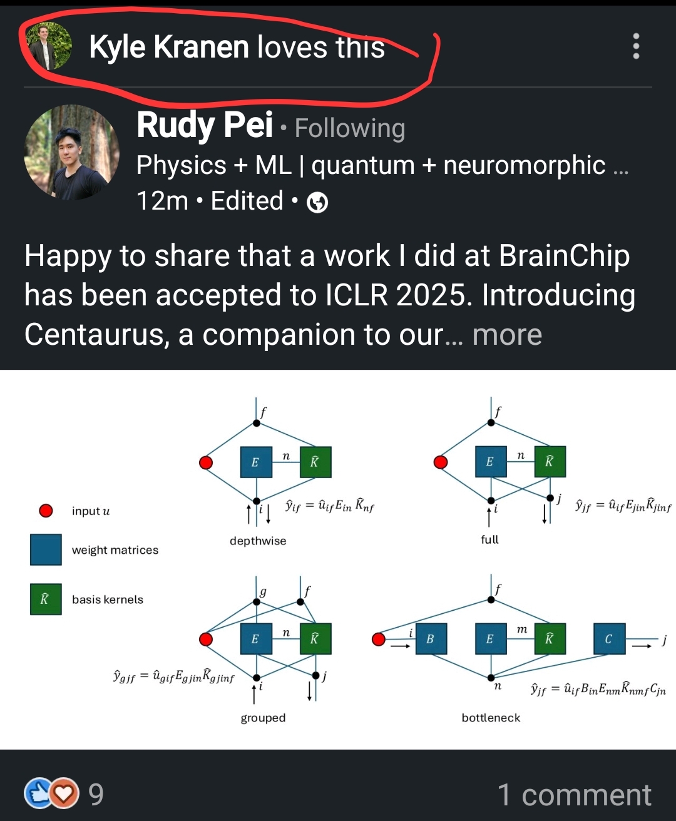This screenshot has height=821, width=676.
Task: Click the blue C block in bottleneck diagram
Action: click(x=609, y=639)
